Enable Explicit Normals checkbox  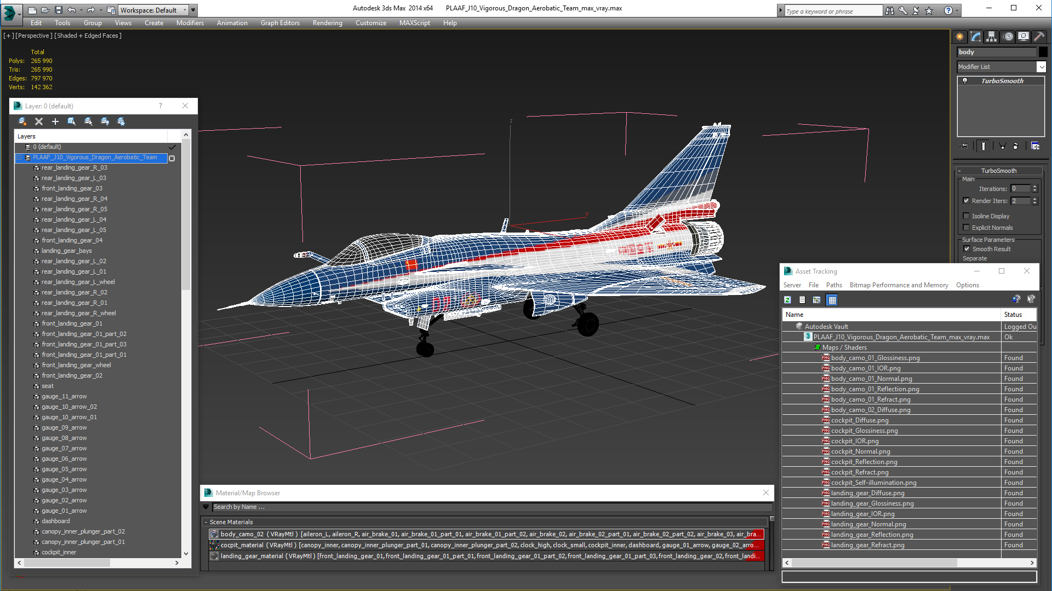coord(967,228)
